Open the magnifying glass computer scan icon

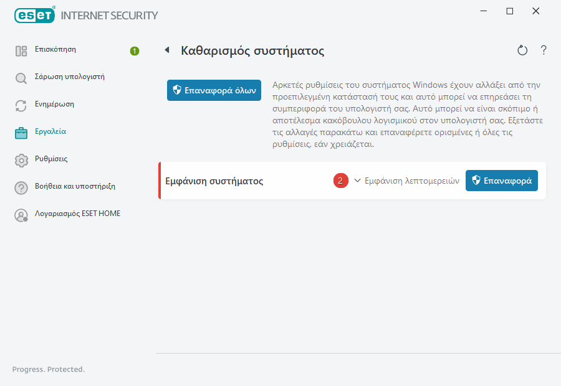[x=21, y=77]
